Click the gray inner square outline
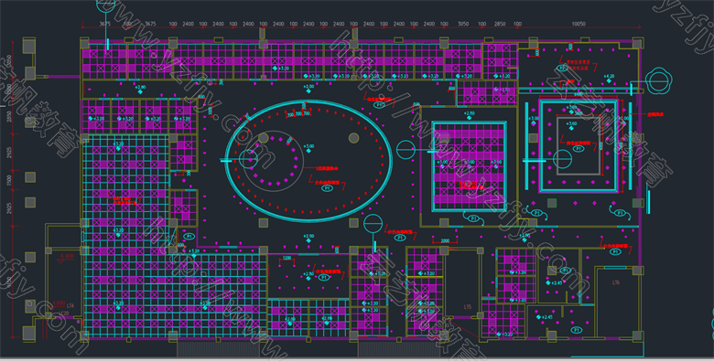 (579, 146)
